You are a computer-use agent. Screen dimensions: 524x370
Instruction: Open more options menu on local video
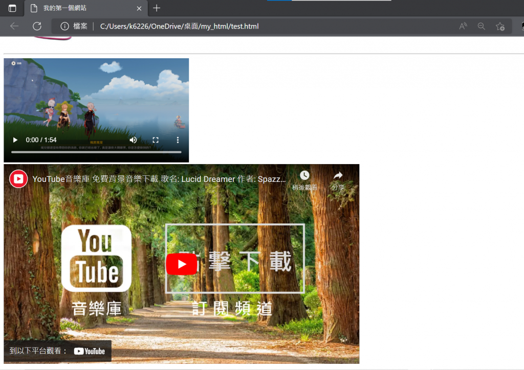pyautogui.click(x=178, y=140)
